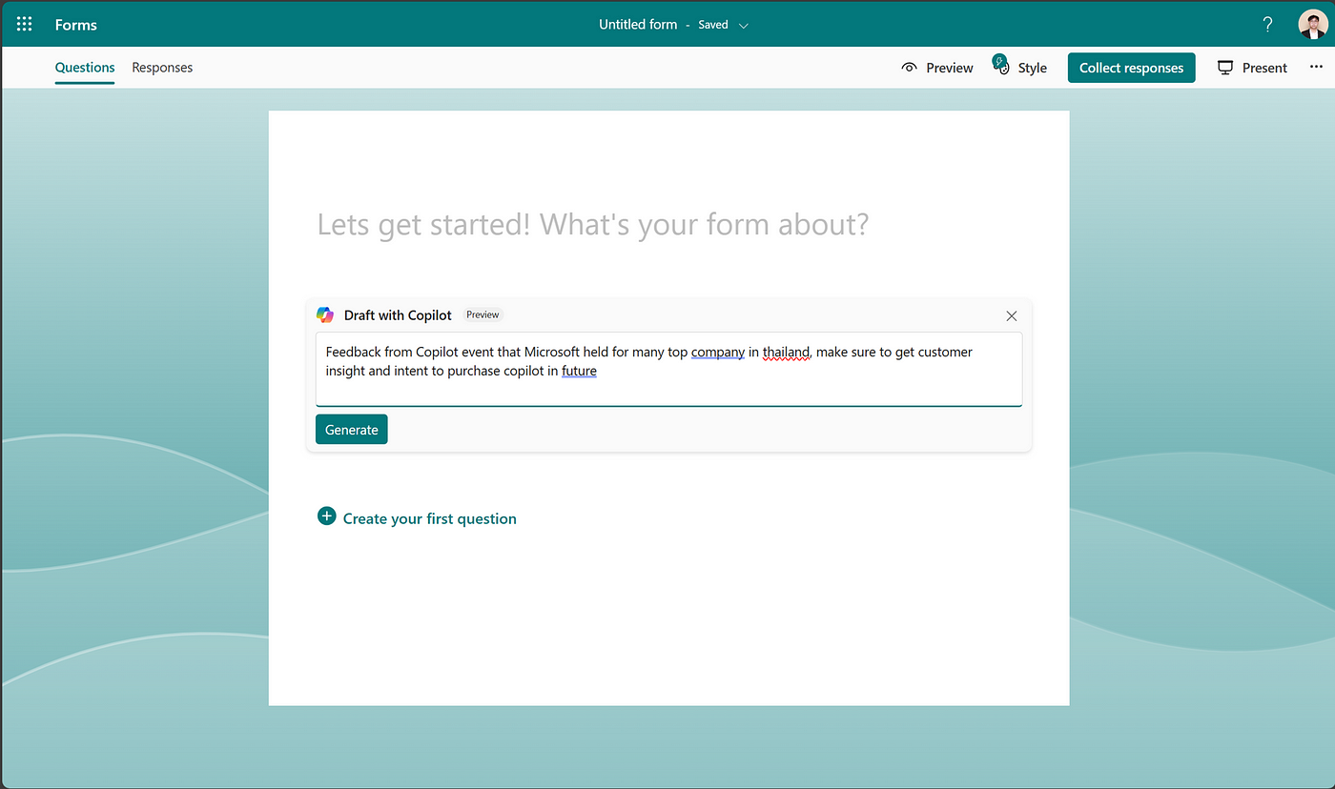Viewport: 1335px width, 789px height.
Task: Click the plus icon to add a question
Action: pyautogui.click(x=326, y=516)
